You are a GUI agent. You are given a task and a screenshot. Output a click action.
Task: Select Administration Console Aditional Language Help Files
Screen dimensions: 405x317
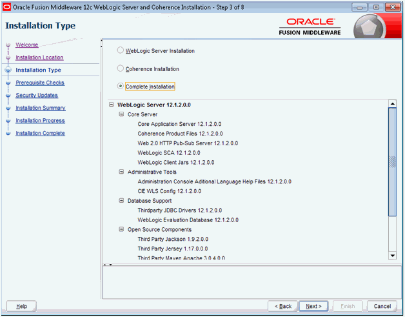(214, 181)
